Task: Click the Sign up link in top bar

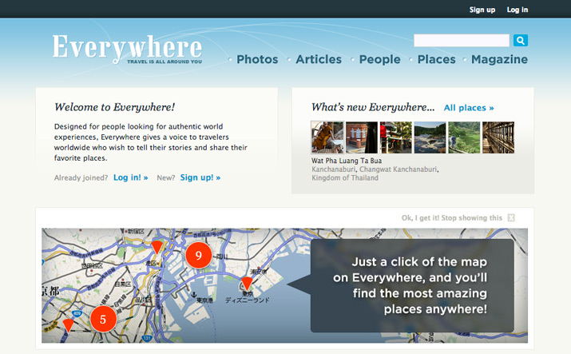Action: click(482, 10)
